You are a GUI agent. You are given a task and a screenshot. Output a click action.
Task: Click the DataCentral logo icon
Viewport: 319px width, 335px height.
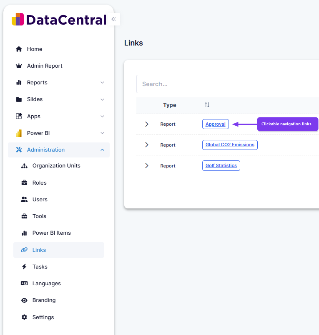(18, 20)
